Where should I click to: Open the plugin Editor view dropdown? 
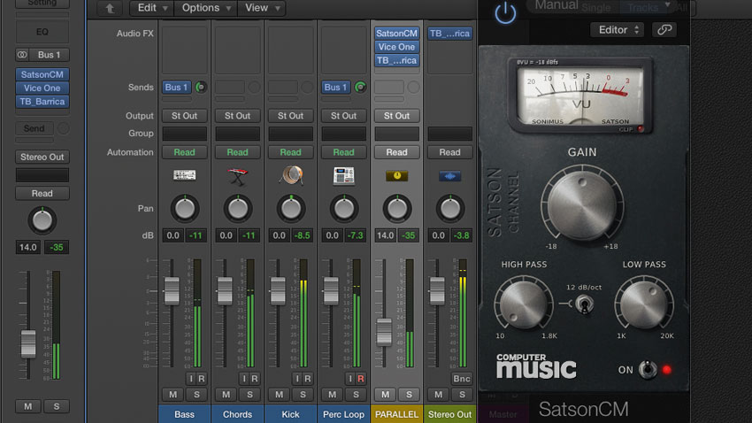pos(618,30)
